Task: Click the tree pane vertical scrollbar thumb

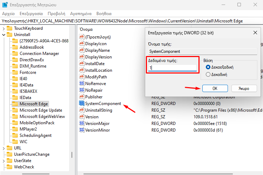Action: tap(72, 155)
